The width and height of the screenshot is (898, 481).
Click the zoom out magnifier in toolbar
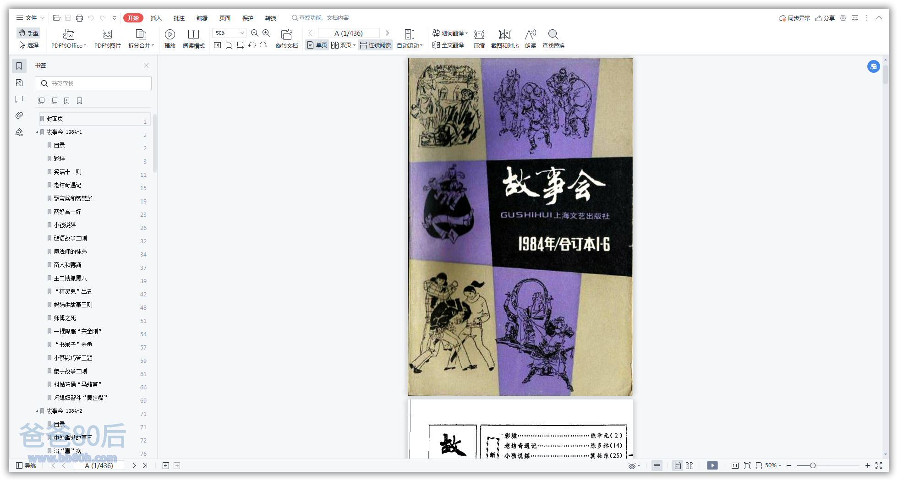pyautogui.click(x=255, y=33)
